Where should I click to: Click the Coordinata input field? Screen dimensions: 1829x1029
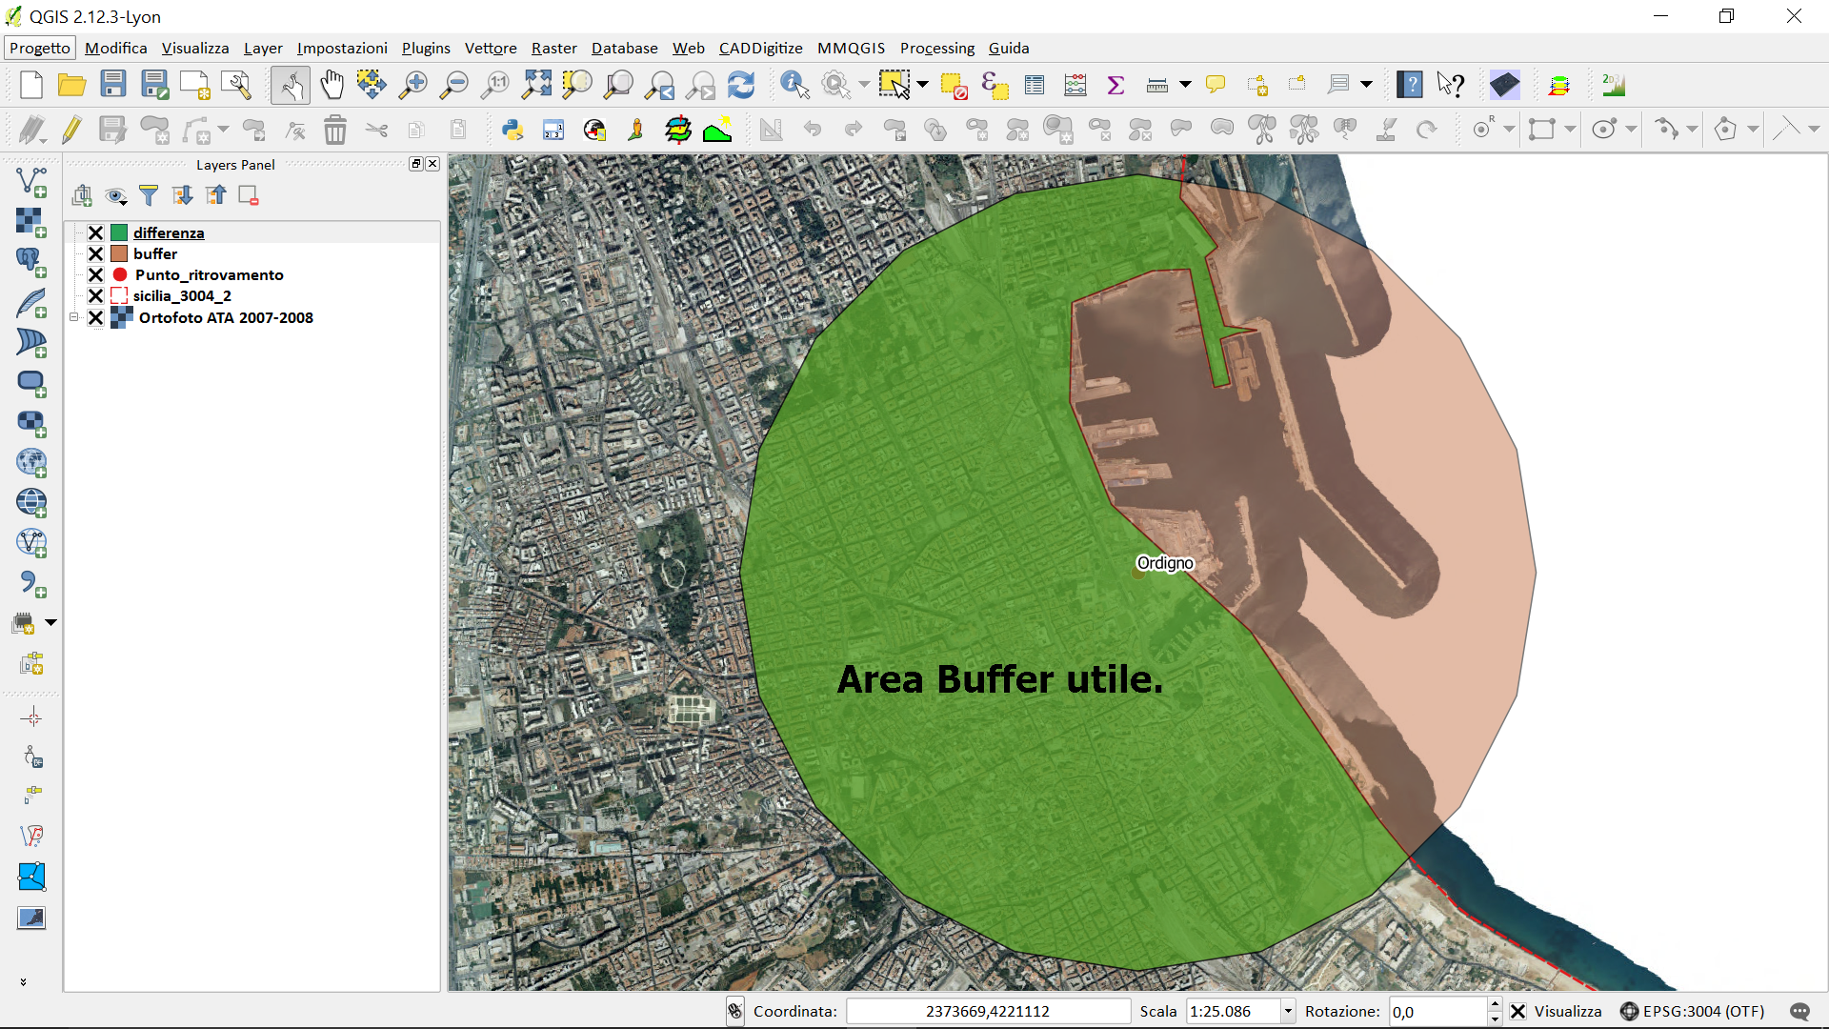987,1011
